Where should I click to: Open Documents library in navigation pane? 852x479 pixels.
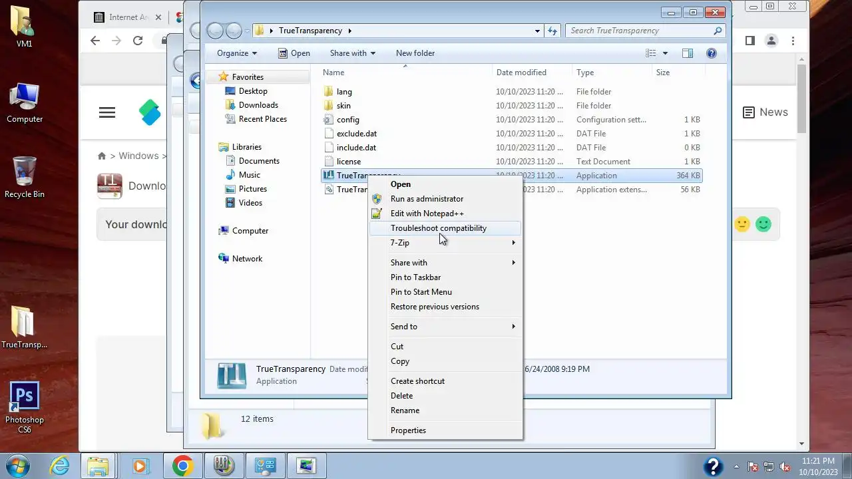click(252, 161)
